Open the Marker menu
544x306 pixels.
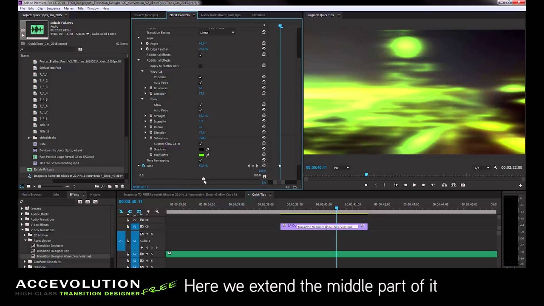point(68,8)
